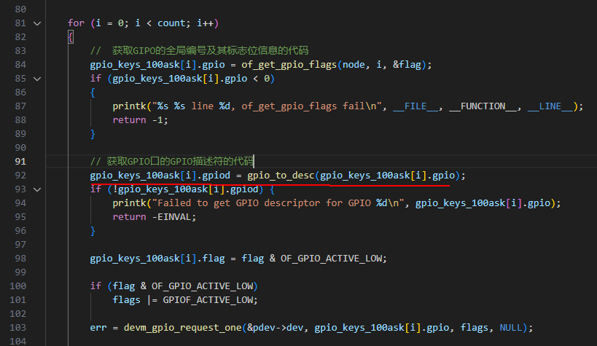Place cursor in the comment on line 91
The image size is (597, 346).
(171, 162)
